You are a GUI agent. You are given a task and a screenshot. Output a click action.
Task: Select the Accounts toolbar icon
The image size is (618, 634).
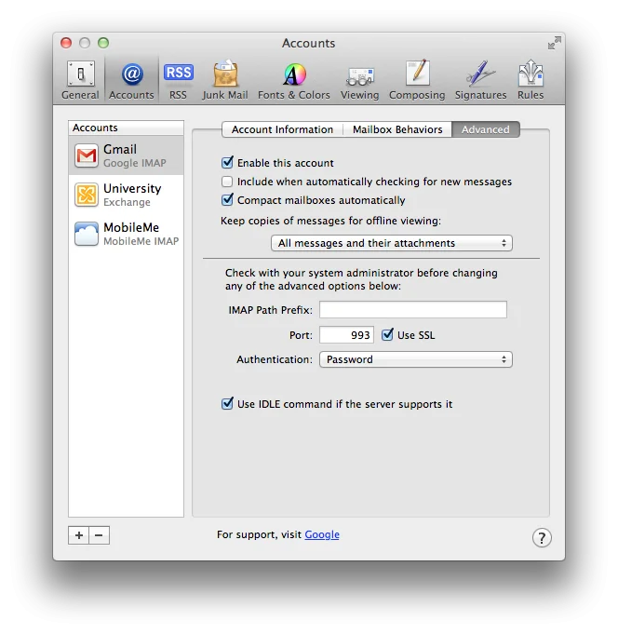click(x=131, y=80)
